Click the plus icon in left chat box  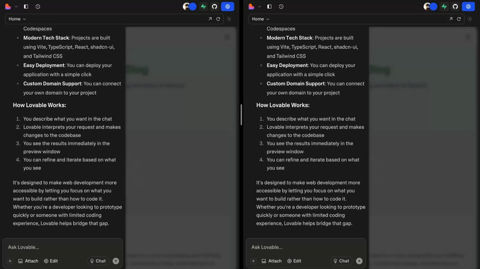pos(10,261)
